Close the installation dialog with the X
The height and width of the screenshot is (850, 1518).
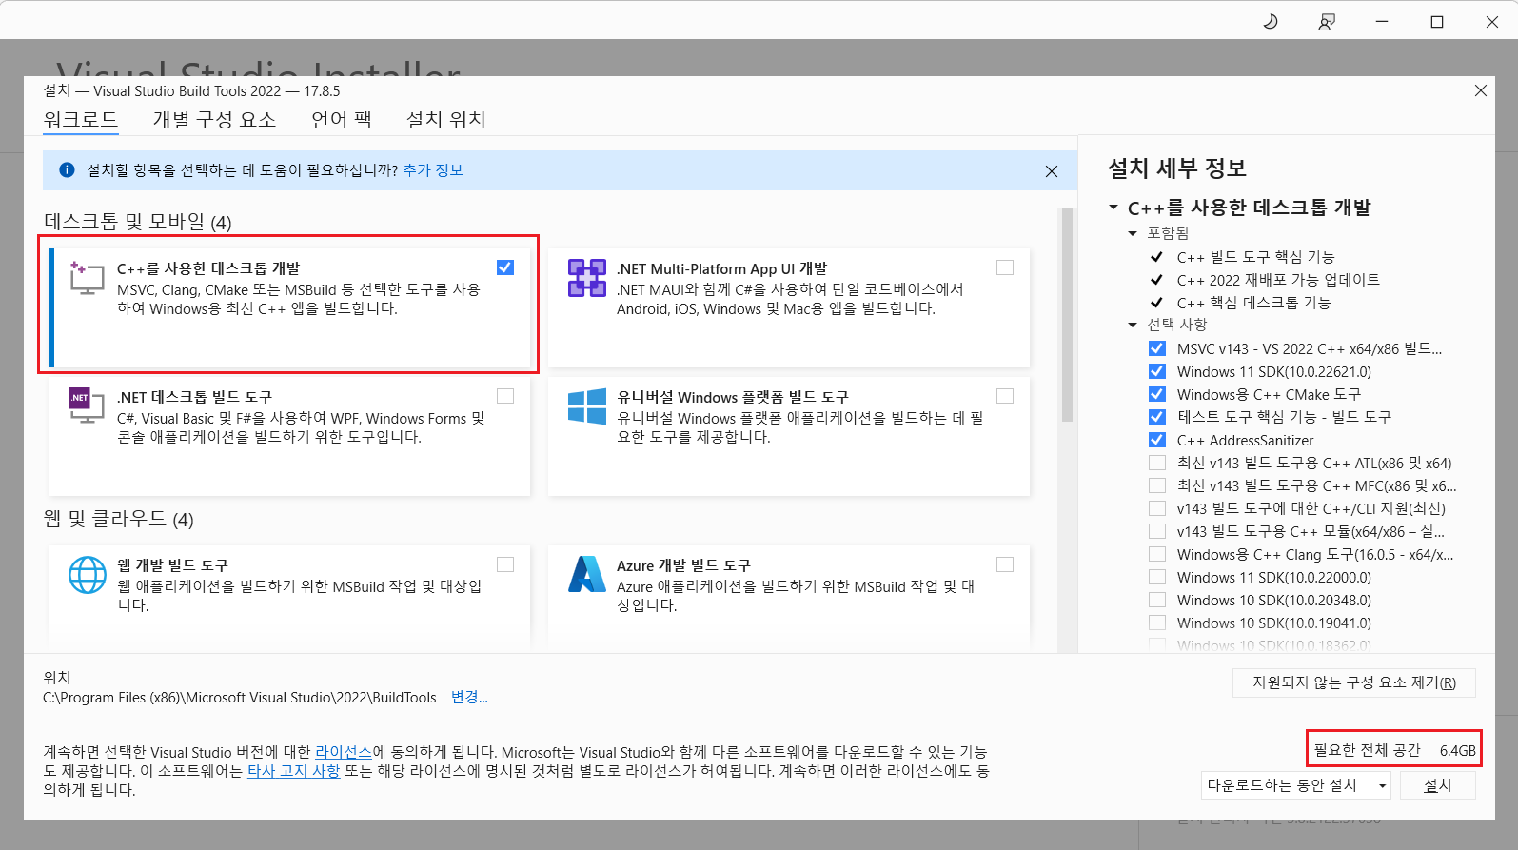pyautogui.click(x=1480, y=90)
